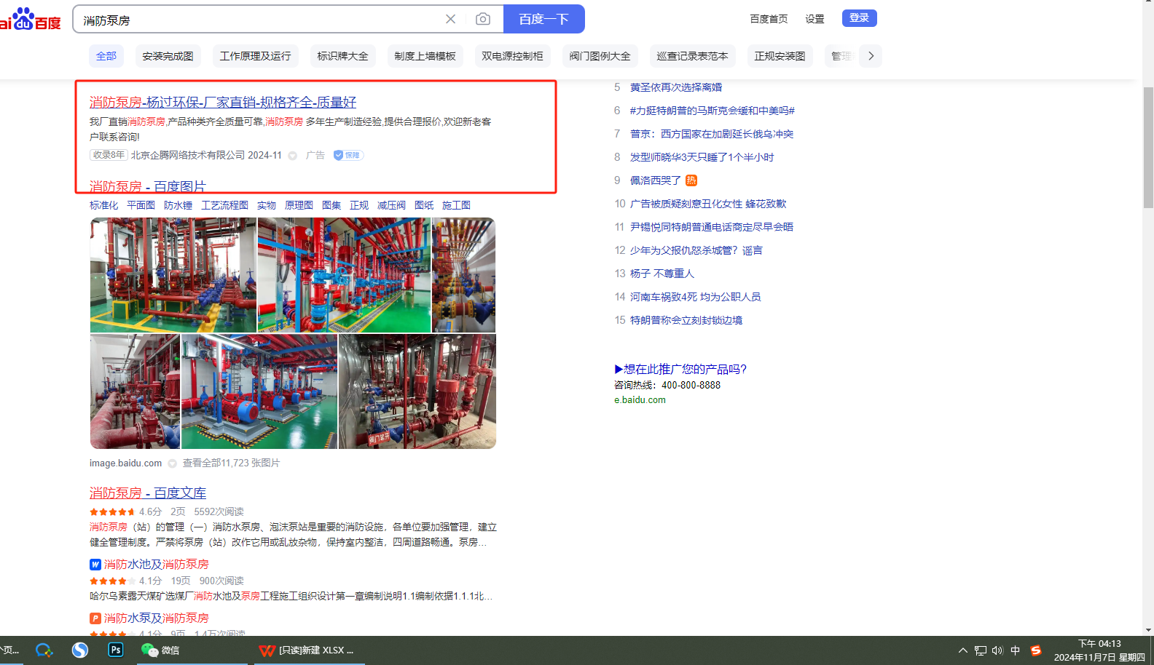Viewport: 1154px width, 665px height.
Task: Open the bottom-right pump room image thumbnail
Action: [x=417, y=391]
